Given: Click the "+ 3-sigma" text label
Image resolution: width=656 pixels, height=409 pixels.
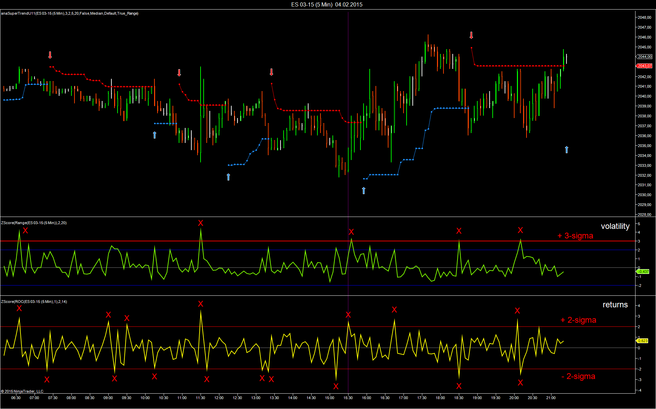Looking at the screenshot, I should tap(575, 236).
